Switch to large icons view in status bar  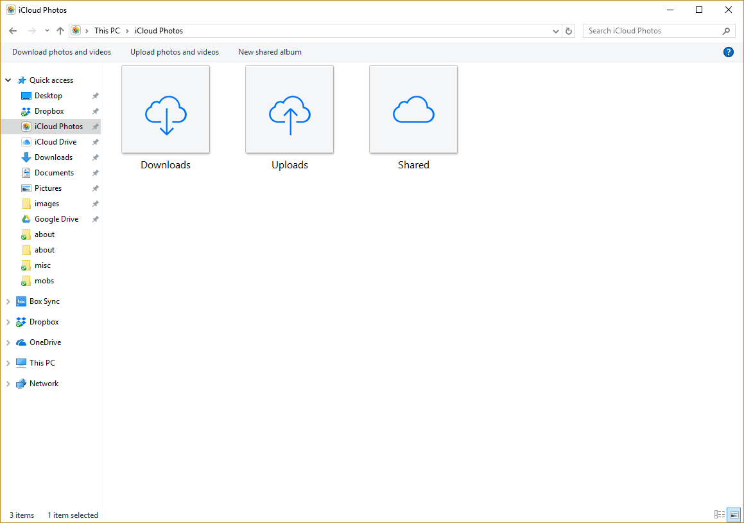[734, 515]
